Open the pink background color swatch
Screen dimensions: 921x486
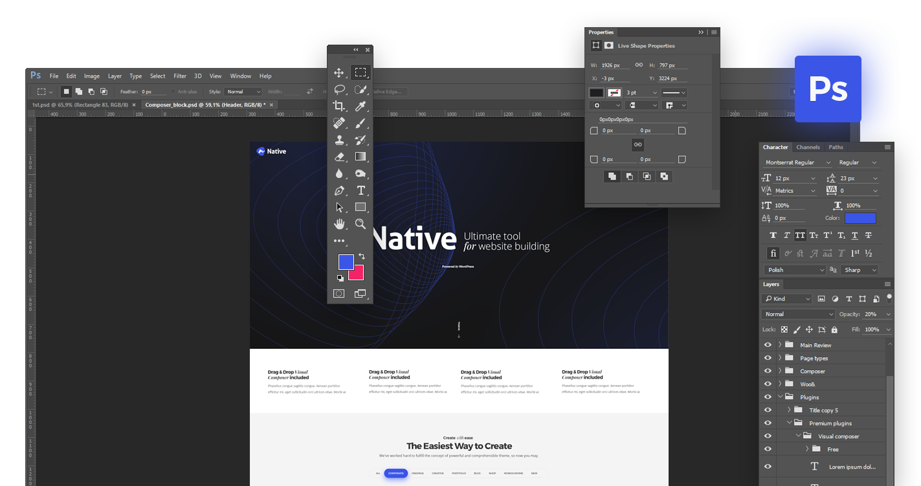pyautogui.click(x=357, y=274)
